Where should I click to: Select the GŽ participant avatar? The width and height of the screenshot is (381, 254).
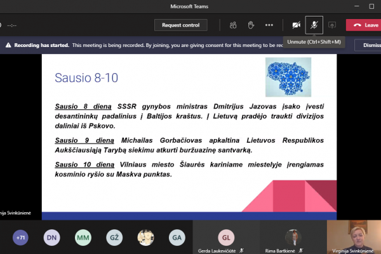coord(114,237)
